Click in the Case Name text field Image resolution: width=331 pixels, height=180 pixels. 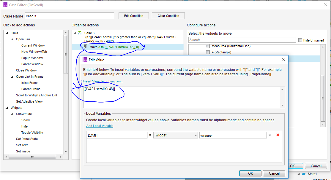tap(69, 16)
